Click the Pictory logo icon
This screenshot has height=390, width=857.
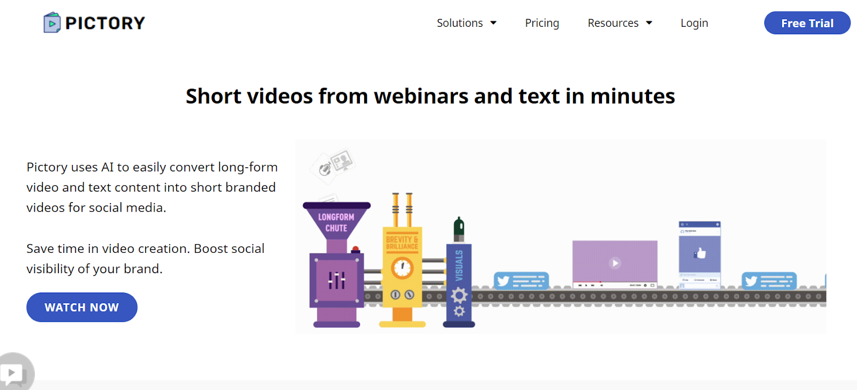tap(52, 22)
